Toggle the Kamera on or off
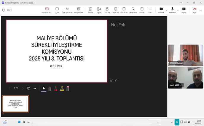This screenshot has width=204, height=126. tap(161, 10)
